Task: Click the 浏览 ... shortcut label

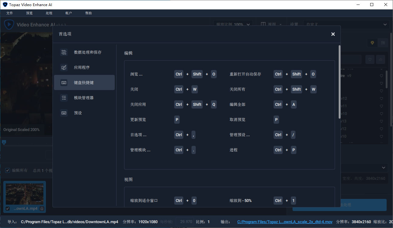Action: coord(136,74)
